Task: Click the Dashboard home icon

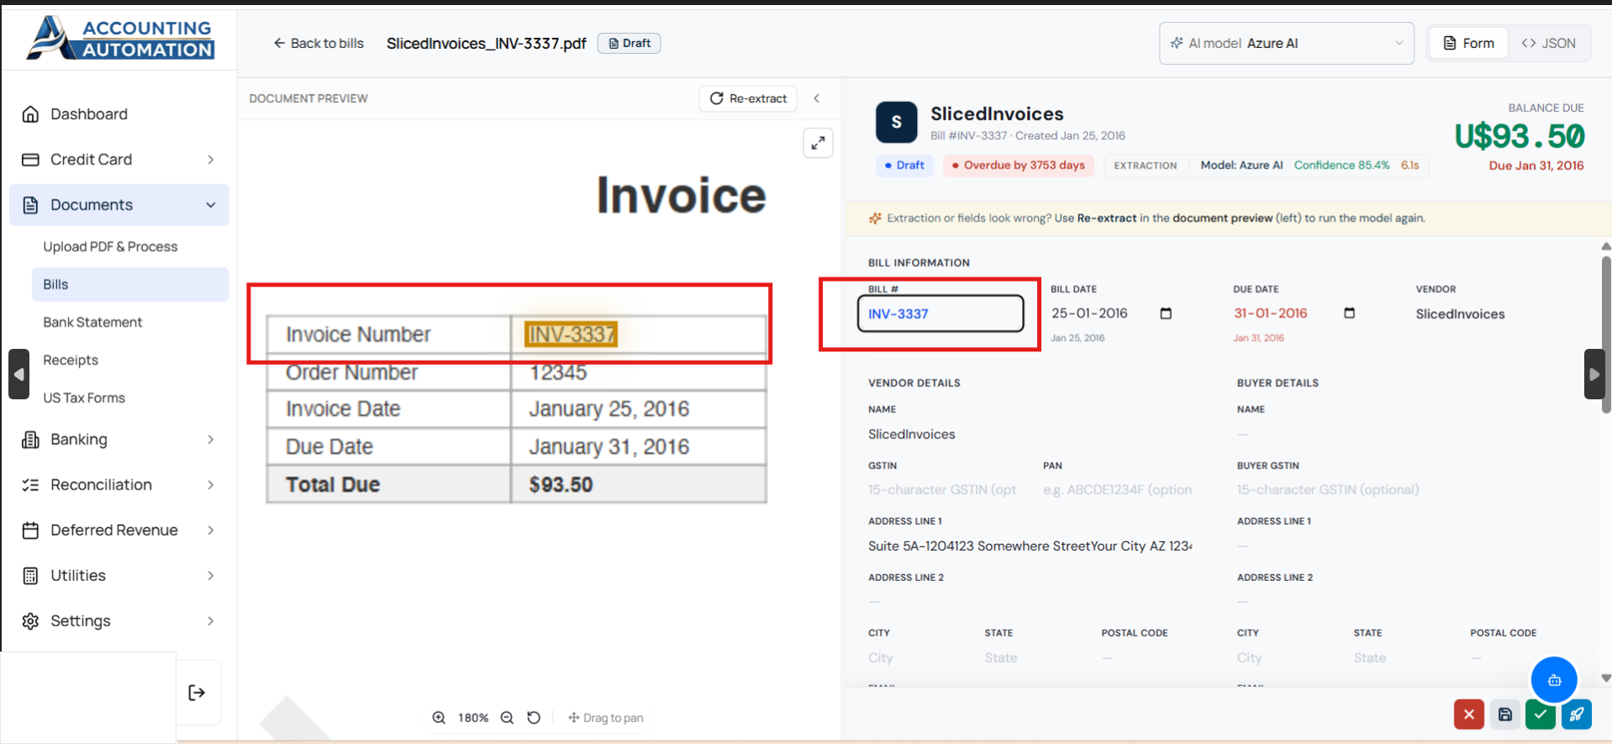Action: click(x=30, y=114)
